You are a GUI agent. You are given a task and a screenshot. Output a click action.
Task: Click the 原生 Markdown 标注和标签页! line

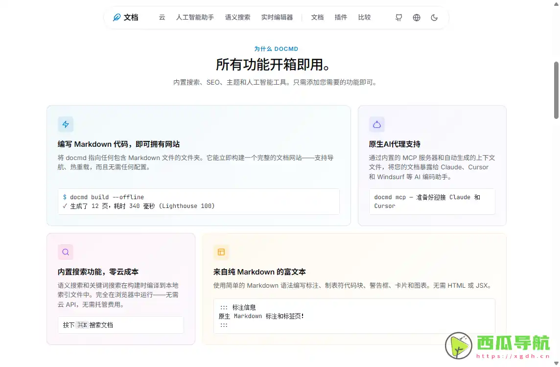tap(261, 316)
